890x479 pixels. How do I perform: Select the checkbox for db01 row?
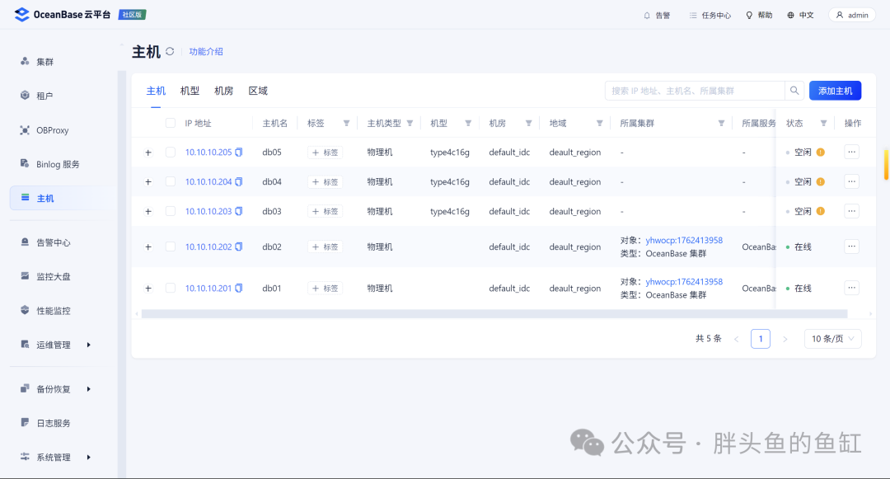click(171, 289)
